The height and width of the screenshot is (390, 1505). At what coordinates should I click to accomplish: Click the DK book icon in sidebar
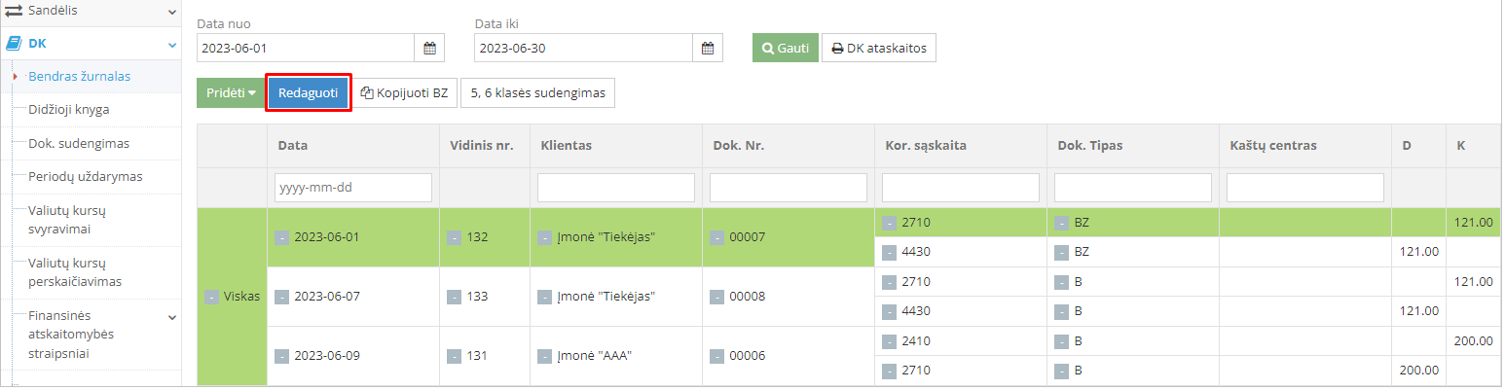[15, 43]
